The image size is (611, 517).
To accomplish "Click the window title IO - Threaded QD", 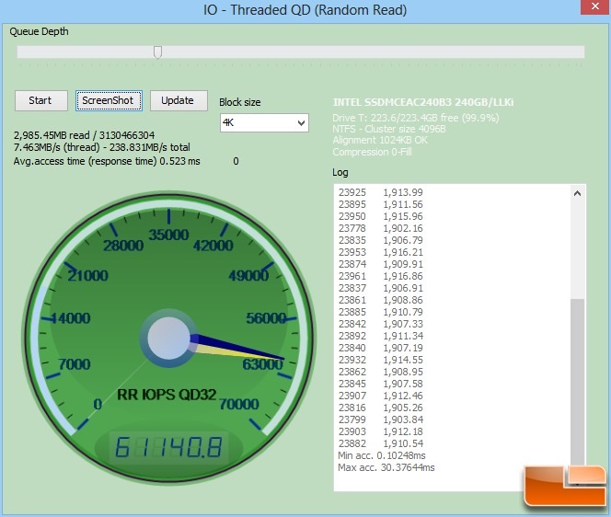I will [x=305, y=10].
